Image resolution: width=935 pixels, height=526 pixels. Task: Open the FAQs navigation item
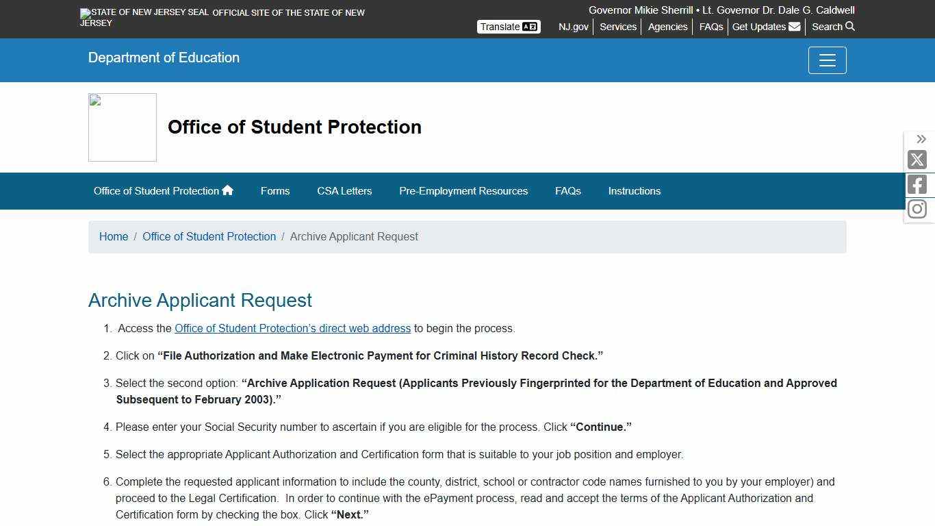[x=567, y=191]
